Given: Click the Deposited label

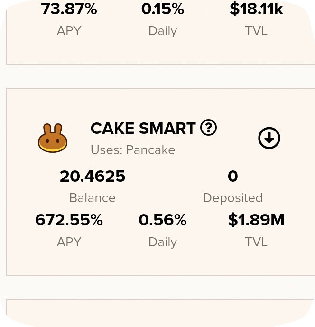Looking at the screenshot, I should pyautogui.click(x=232, y=198).
